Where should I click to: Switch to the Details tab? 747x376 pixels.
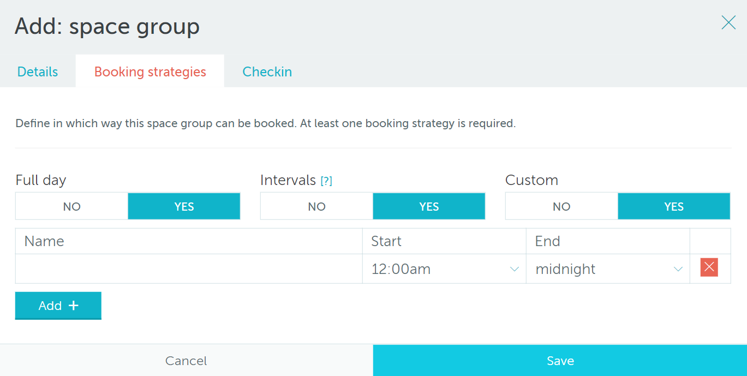click(x=38, y=72)
